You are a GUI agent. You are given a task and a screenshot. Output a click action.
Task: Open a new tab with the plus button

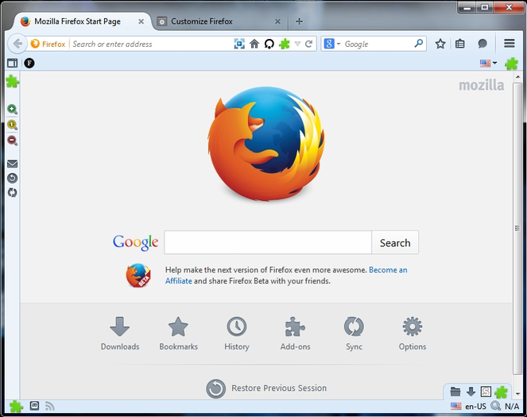coord(299,21)
